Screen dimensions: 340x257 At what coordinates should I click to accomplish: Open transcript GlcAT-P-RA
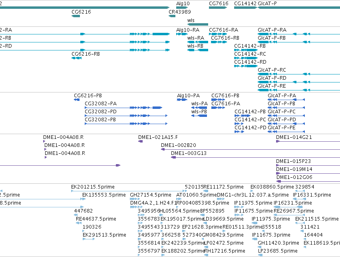pos(272,30)
